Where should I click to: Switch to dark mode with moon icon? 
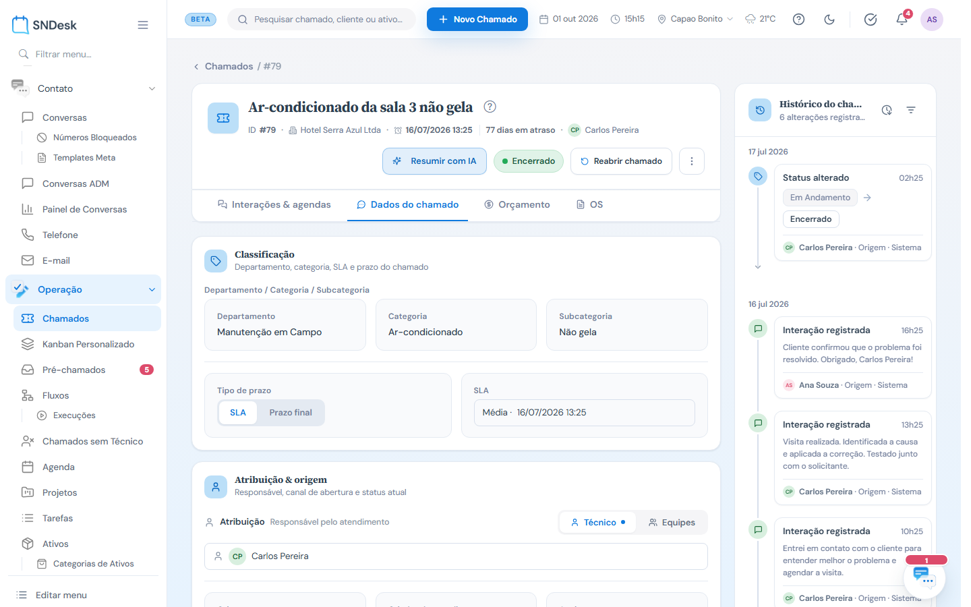point(829,20)
